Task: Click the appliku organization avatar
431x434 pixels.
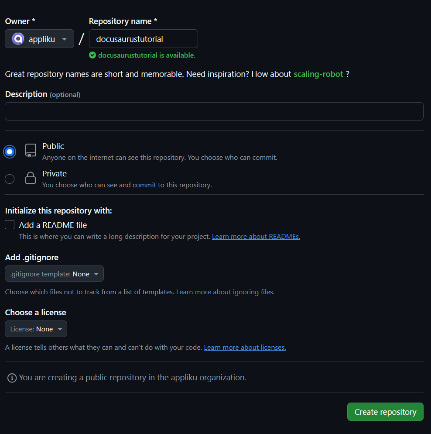Action: 17,38
